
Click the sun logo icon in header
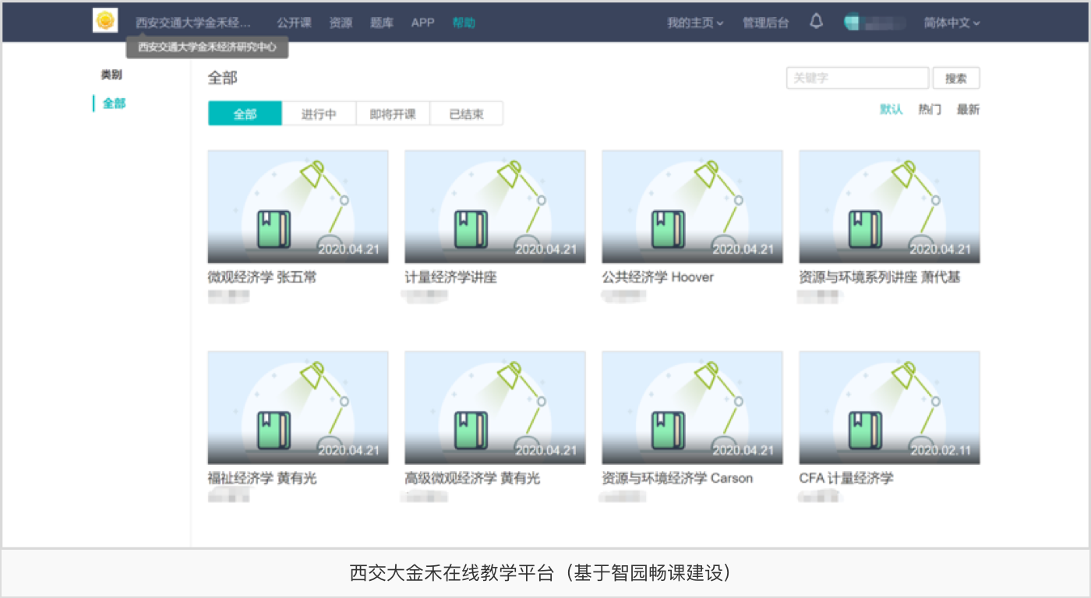(x=105, y=21)
